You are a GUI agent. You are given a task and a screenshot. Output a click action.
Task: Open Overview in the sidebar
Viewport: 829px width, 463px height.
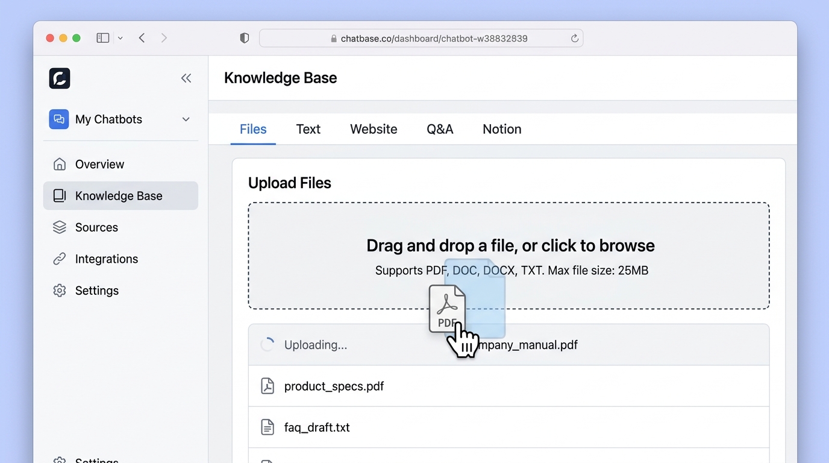coord(99,164)
